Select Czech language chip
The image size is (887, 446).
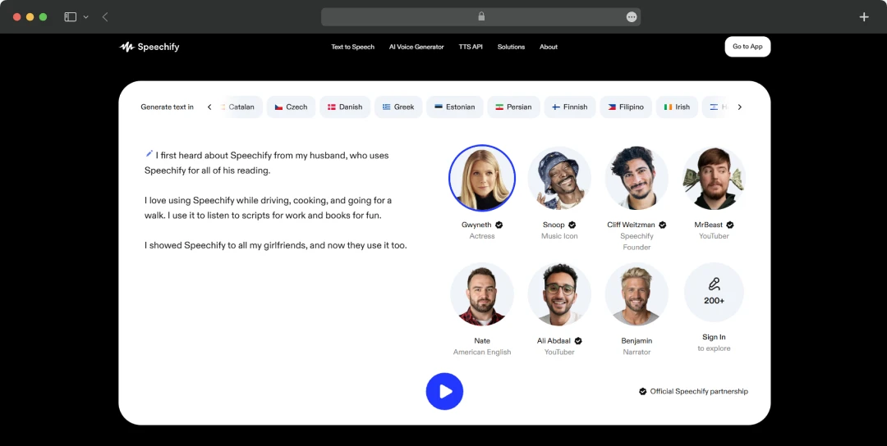click(x=291, y=107)
